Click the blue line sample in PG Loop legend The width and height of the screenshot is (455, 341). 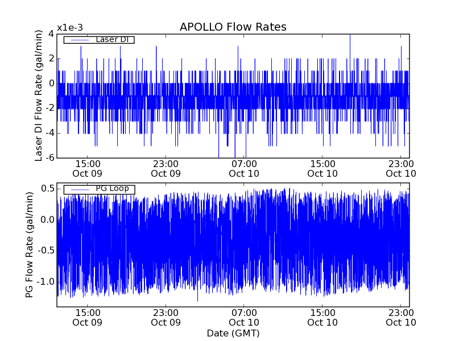(78, 189)
